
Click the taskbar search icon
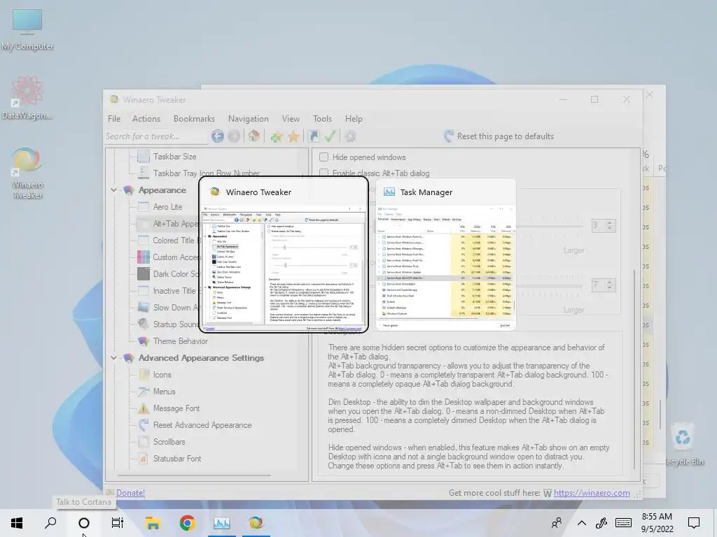click(50, 523)
